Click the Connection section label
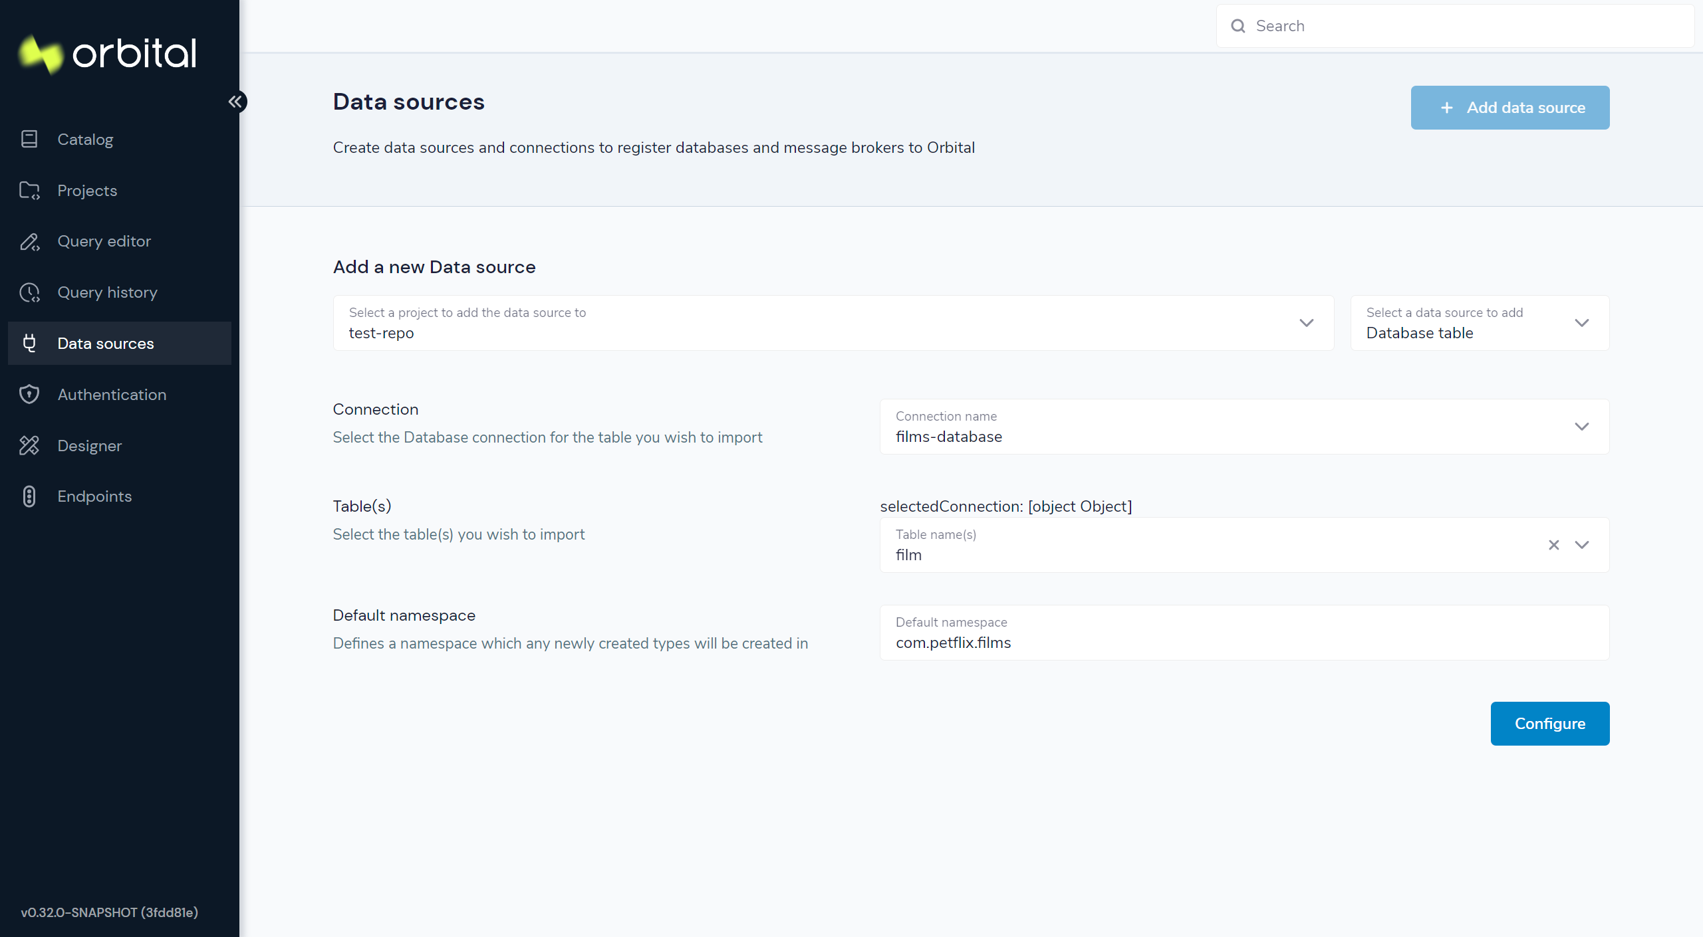This screenshot has height=937, width=1703. pyautogui.click(x=375, y=409)
